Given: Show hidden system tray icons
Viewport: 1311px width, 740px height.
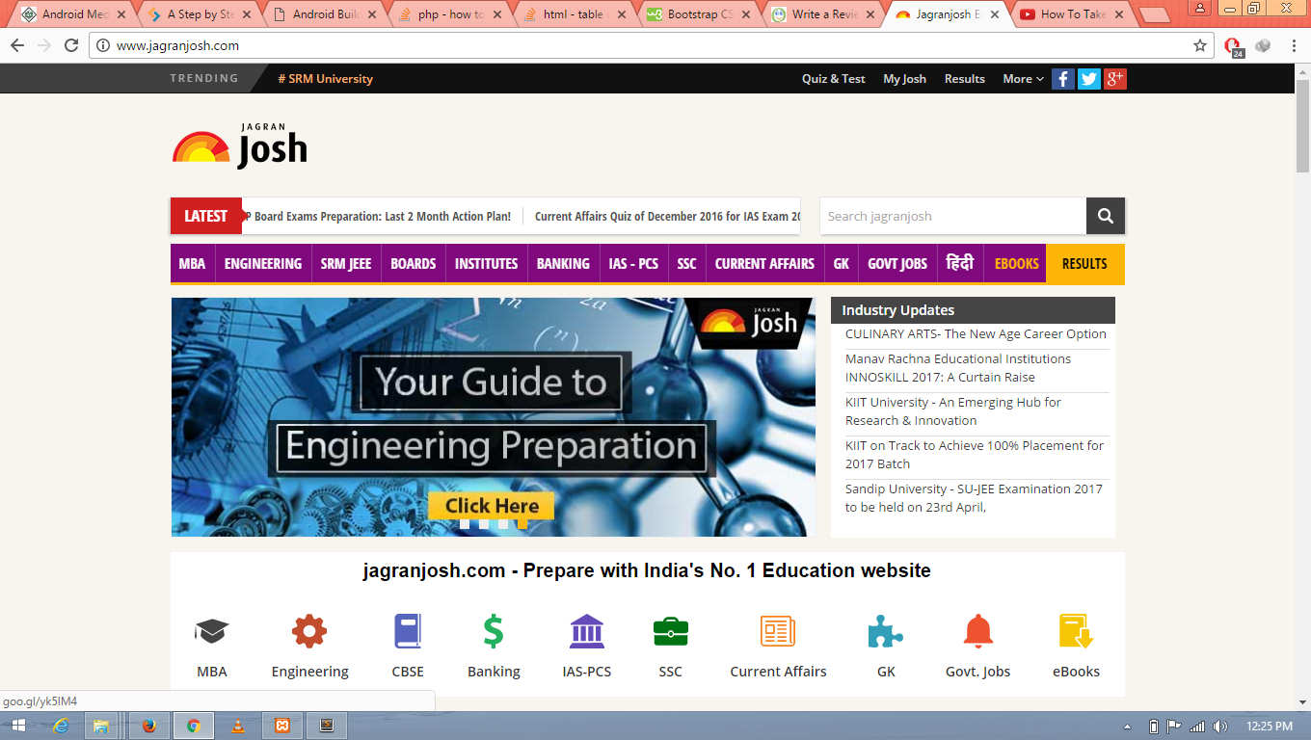Looking at the screenshot, I should [x=1128, y=726].
